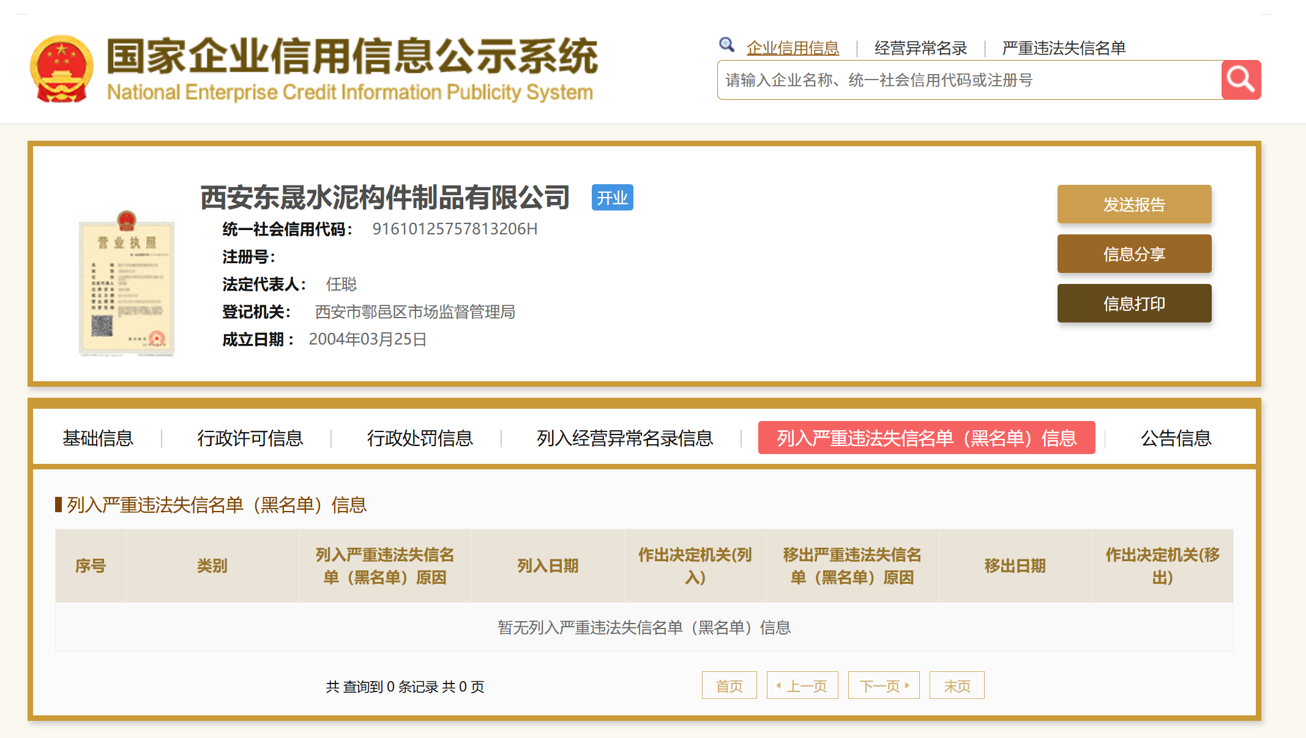Click the enterprise name search input field
Image resolution: width=1306 pixels, height=738 pixels.
(969, 80)
